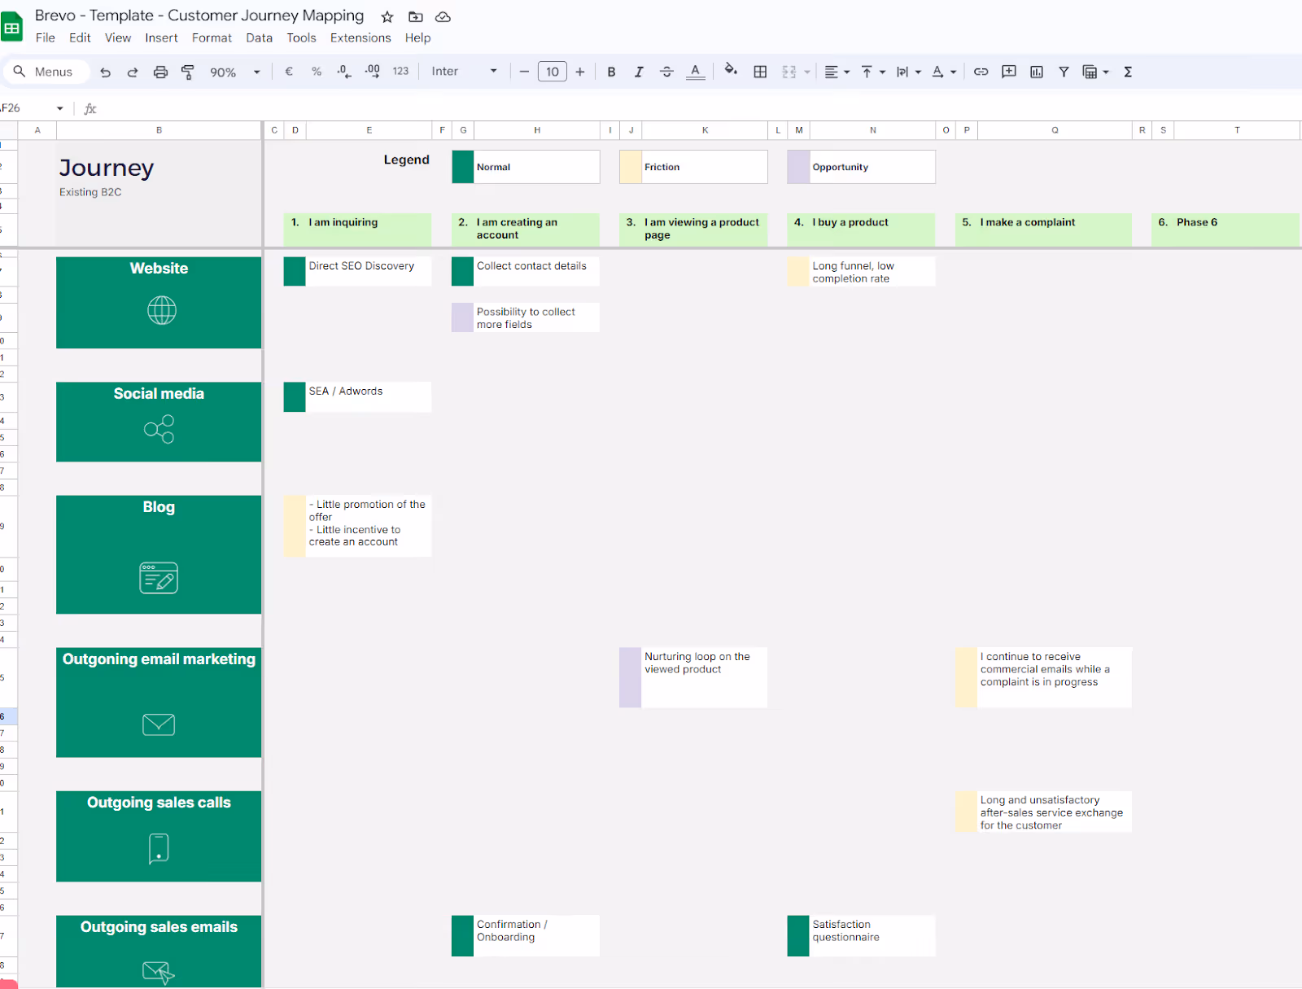
Task: Format as percent icon
Action: coord(317,72)
